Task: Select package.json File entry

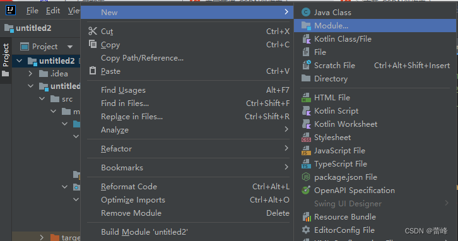Action: pos(375,177)
